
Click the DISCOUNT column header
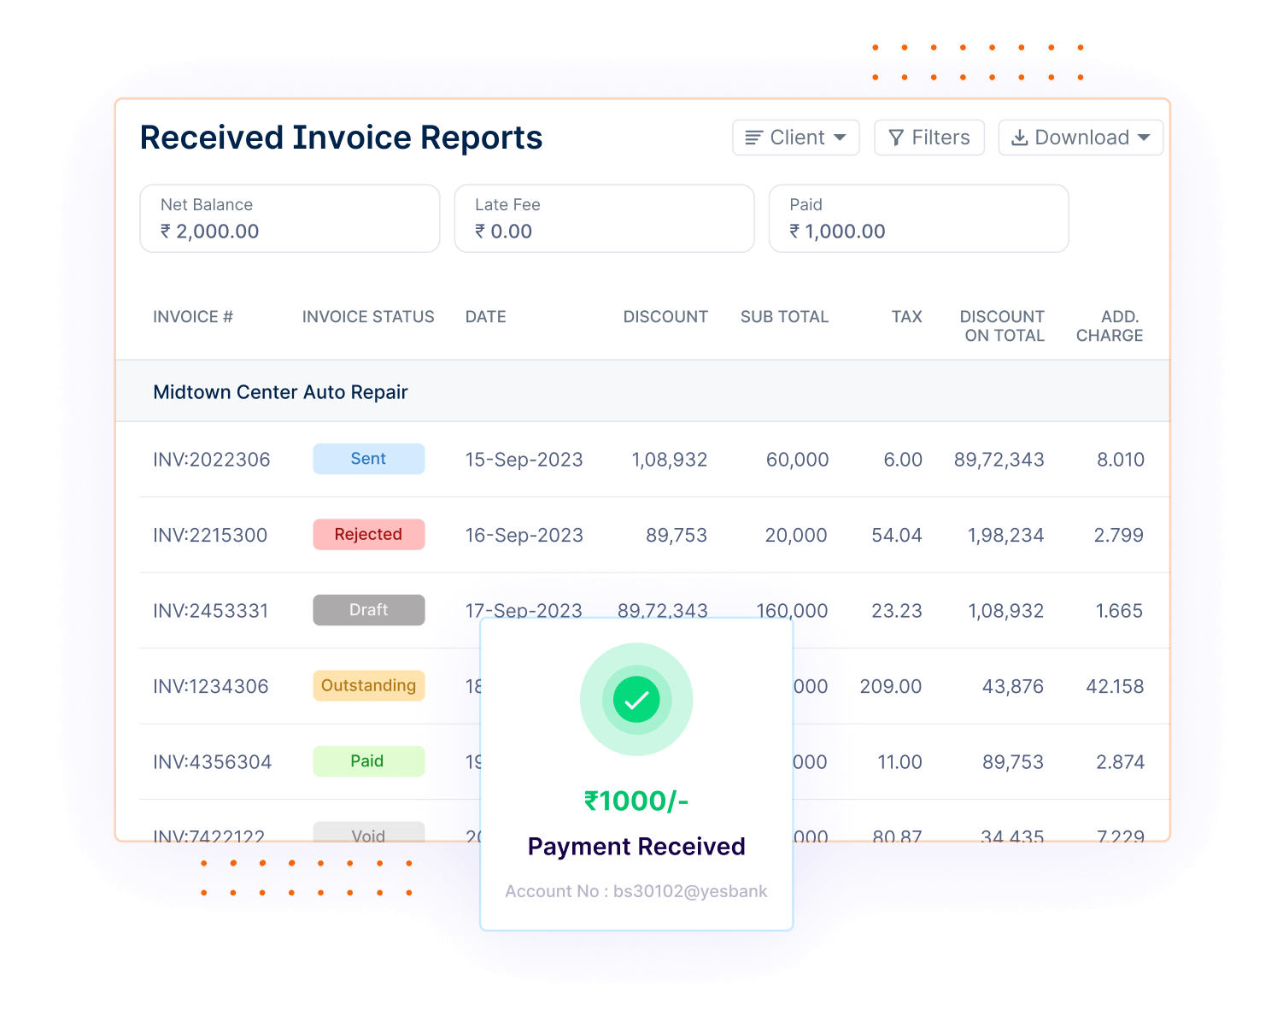[x=665, y=317]
